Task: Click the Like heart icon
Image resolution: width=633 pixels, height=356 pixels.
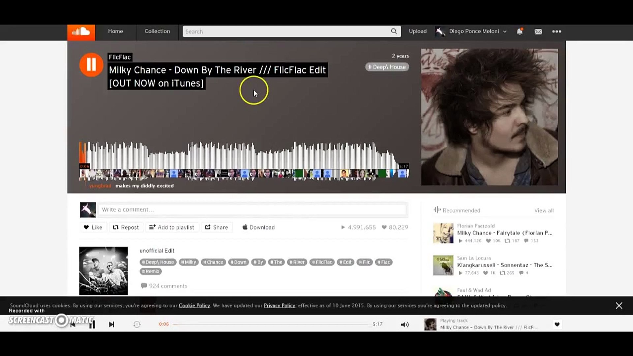Action: coord(86,227)
